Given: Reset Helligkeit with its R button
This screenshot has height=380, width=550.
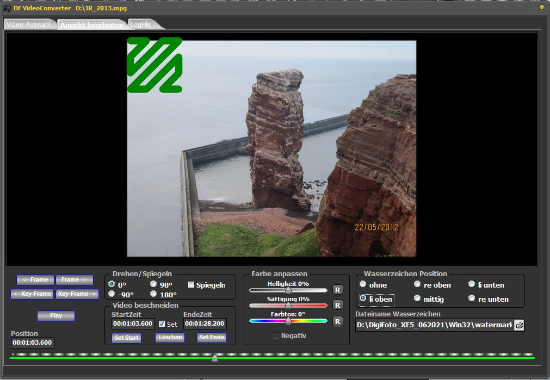Looking at the screenshot, I should [337, 290].
